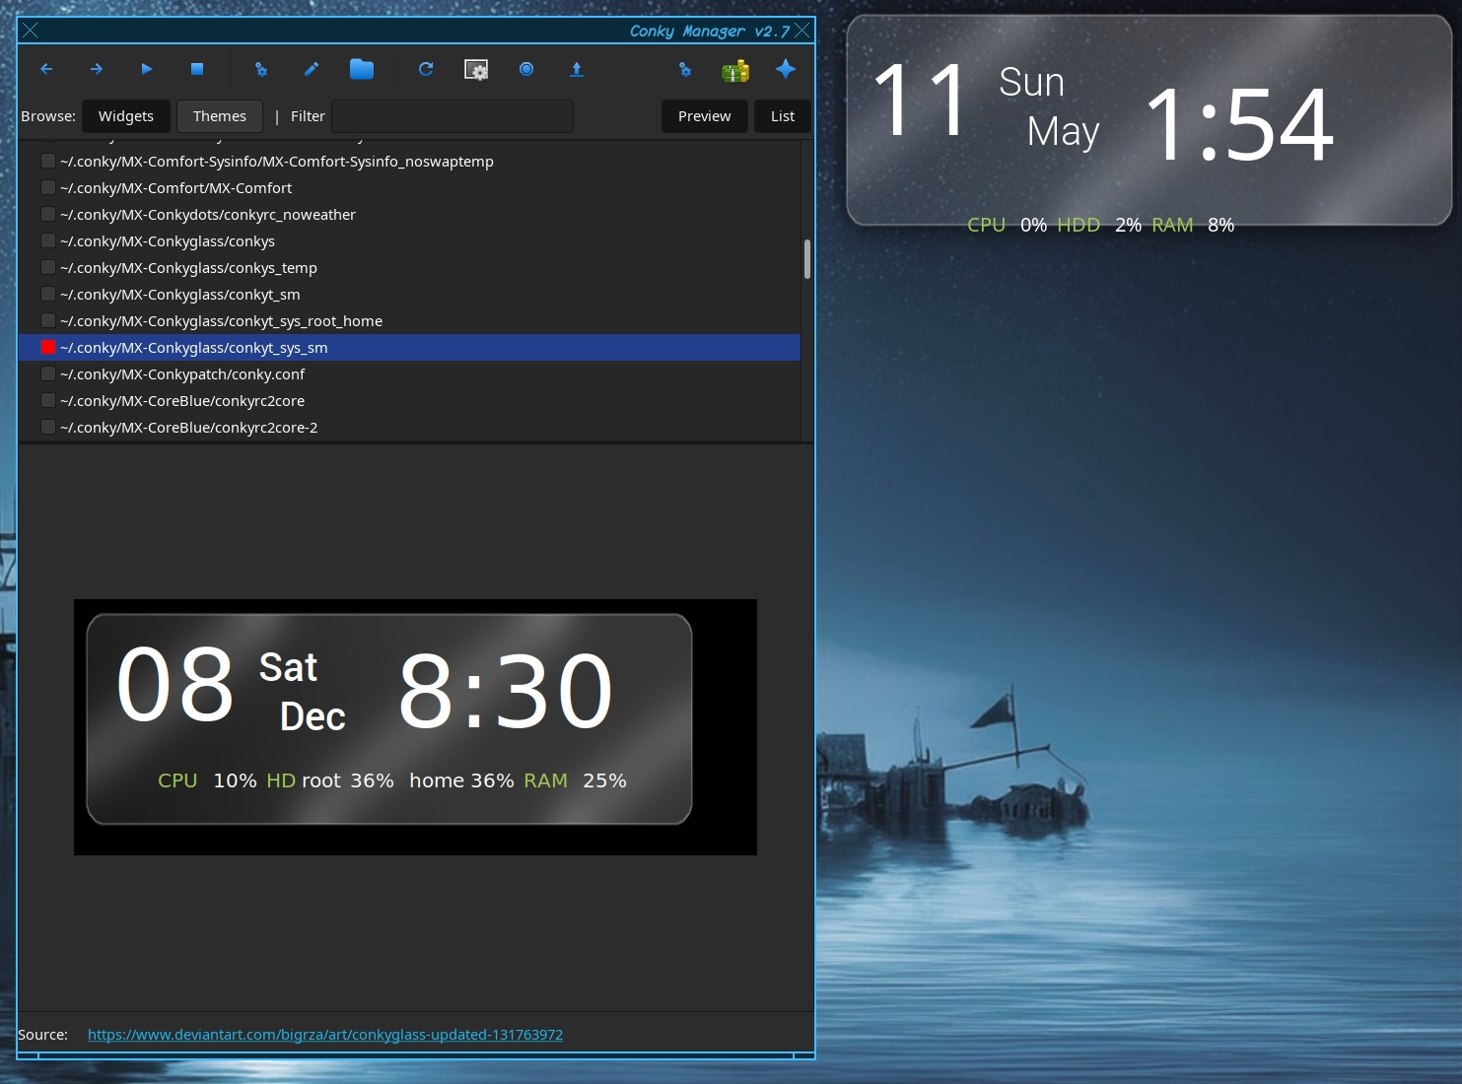Go to next widget arrow
Image resolution: width=1462 pixels, height=1084 pixels.
(97, 69)
